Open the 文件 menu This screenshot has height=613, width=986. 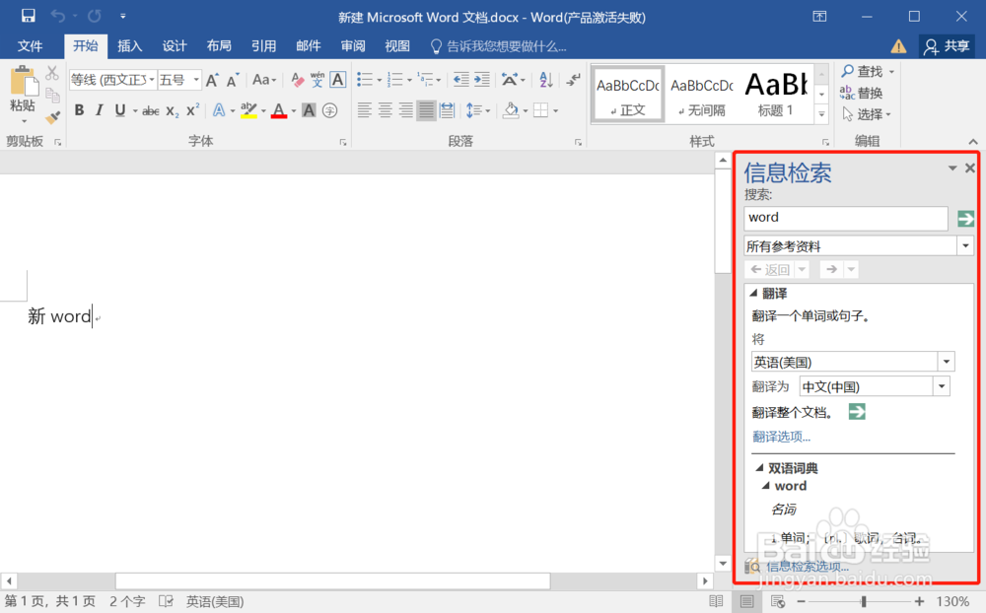(30, 46)
